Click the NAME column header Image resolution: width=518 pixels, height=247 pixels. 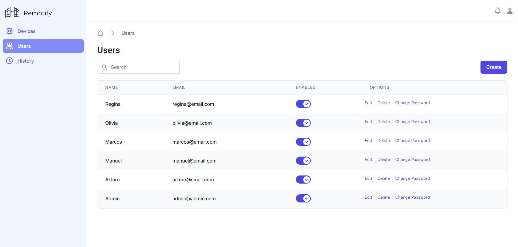[111, 87]
